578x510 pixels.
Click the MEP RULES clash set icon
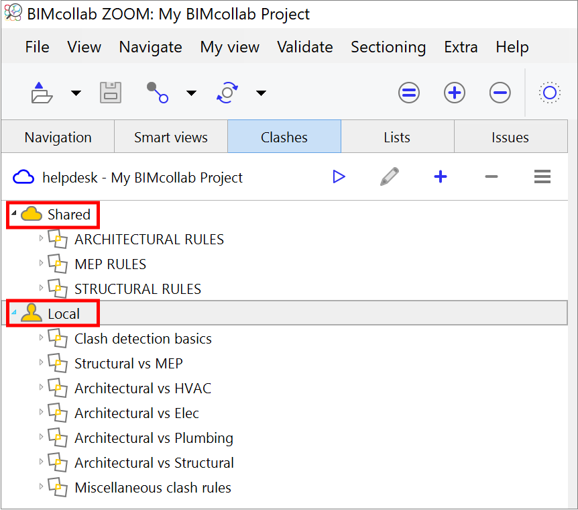click(x=58, y=264)
